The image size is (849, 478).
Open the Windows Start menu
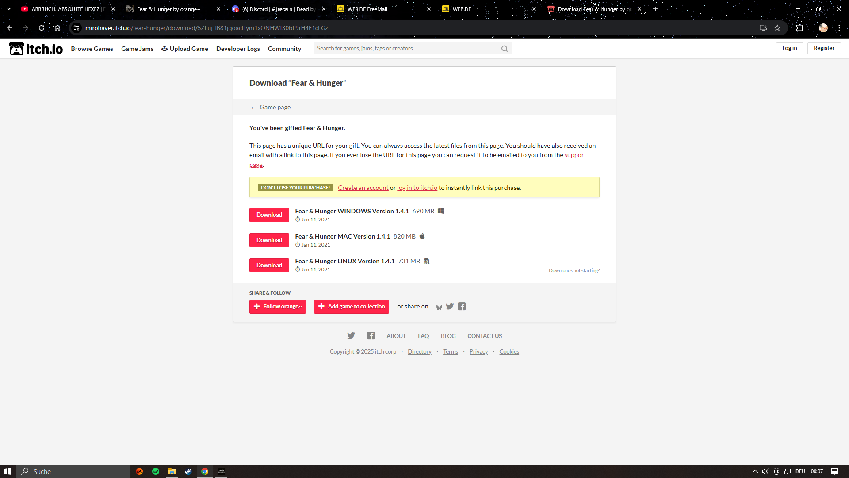[x=8, y=471]
